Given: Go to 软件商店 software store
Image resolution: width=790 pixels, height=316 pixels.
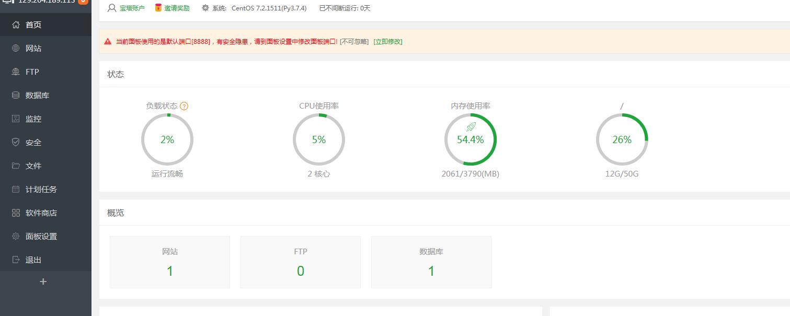Looking at the screenshot, I should (41, 213).
